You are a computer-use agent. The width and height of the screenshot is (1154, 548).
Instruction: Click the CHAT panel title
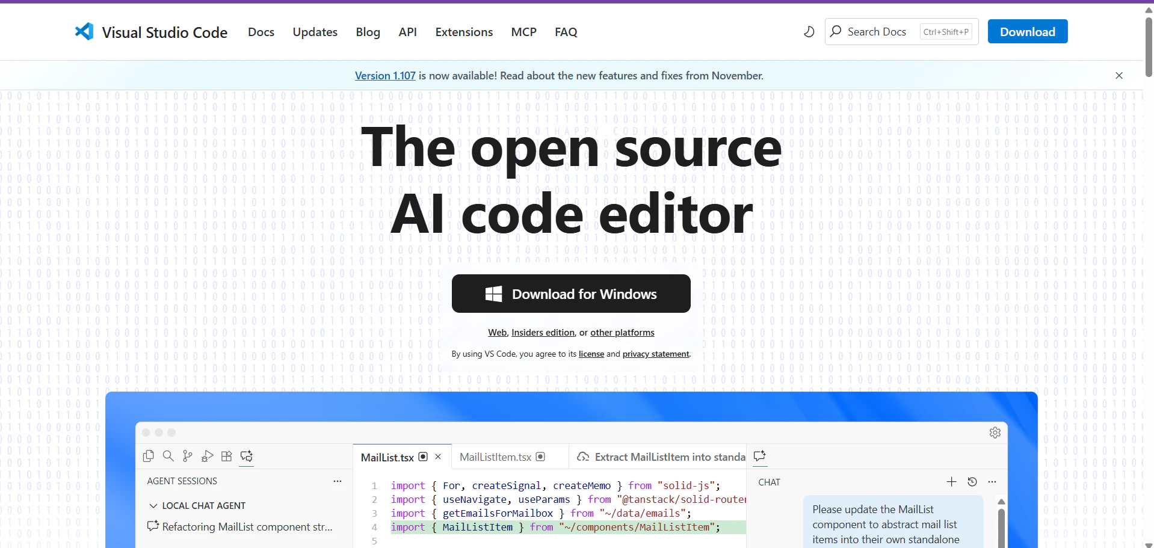tap(769, 482)
